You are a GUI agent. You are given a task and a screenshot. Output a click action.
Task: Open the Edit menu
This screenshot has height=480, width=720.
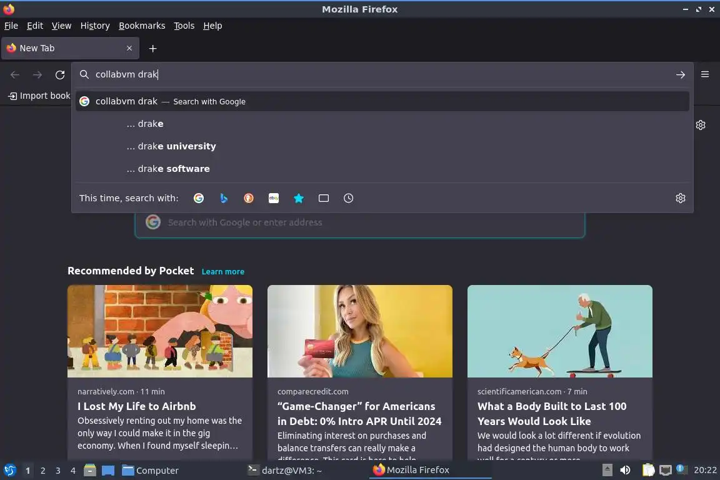point(35,26)
